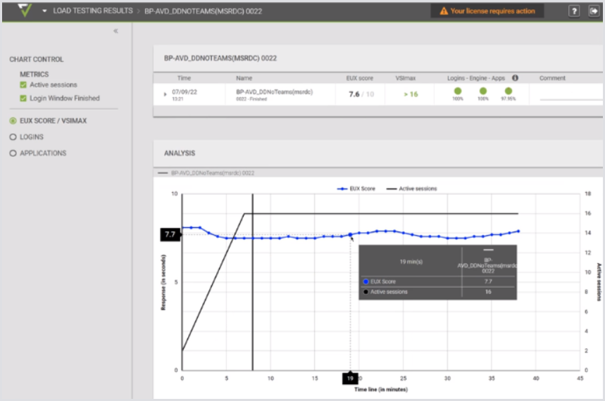Image resolution: width=605 pixels, height=401 pixels.
Task: Uncheck the Active sessions metric checkbox
Action: (x=23, y=85)
